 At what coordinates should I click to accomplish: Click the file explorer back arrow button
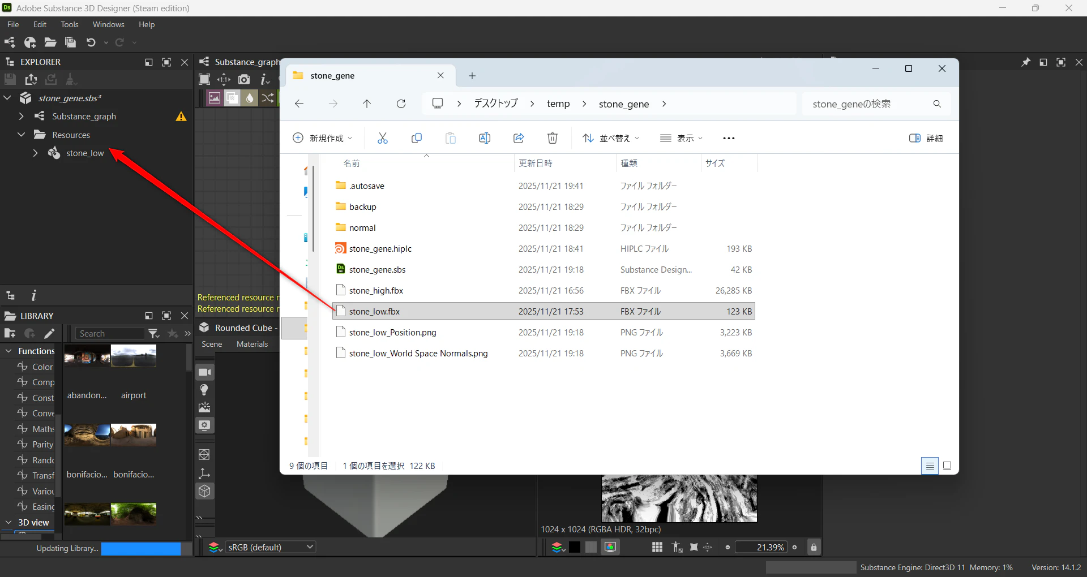[299, 104]
